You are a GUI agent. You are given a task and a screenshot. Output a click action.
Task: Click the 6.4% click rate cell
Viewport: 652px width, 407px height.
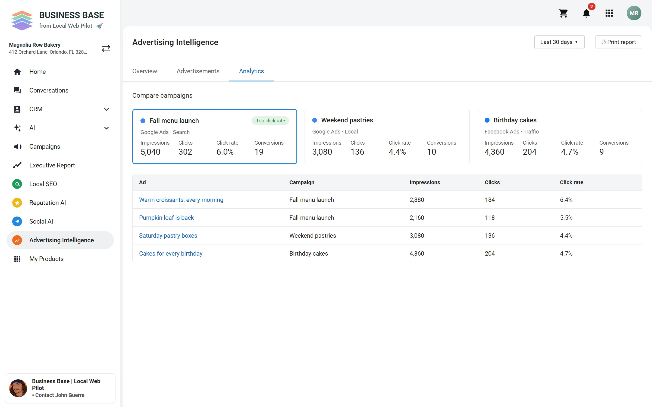click(x=566, y=200)
